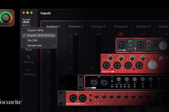Click the black Scarlett 18i20 rack image

click(x=123, y=82)
